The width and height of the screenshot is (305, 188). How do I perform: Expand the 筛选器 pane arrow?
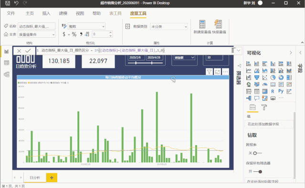click(239, 66)
